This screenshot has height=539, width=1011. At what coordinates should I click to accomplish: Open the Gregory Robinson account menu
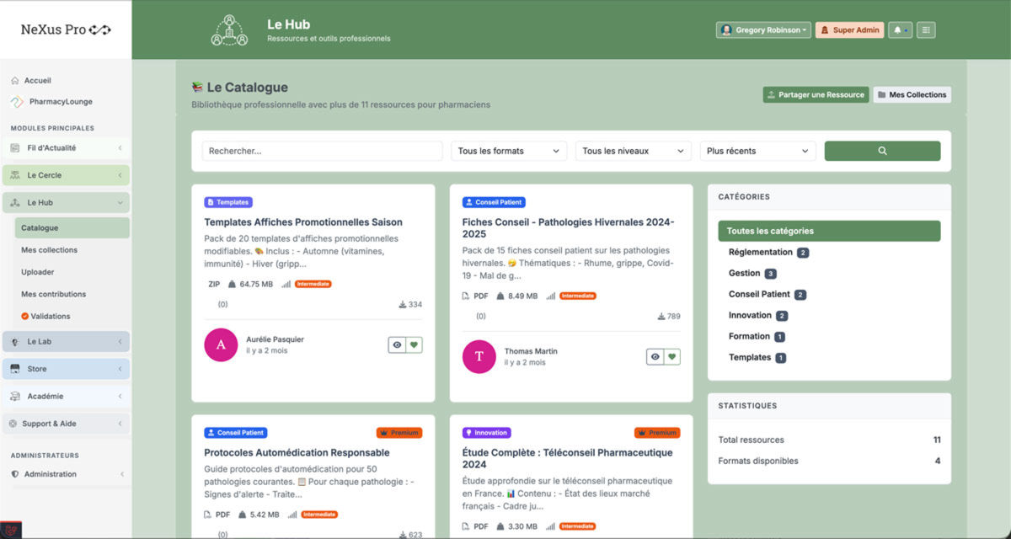pyautogui.click(x=762, y=29)
